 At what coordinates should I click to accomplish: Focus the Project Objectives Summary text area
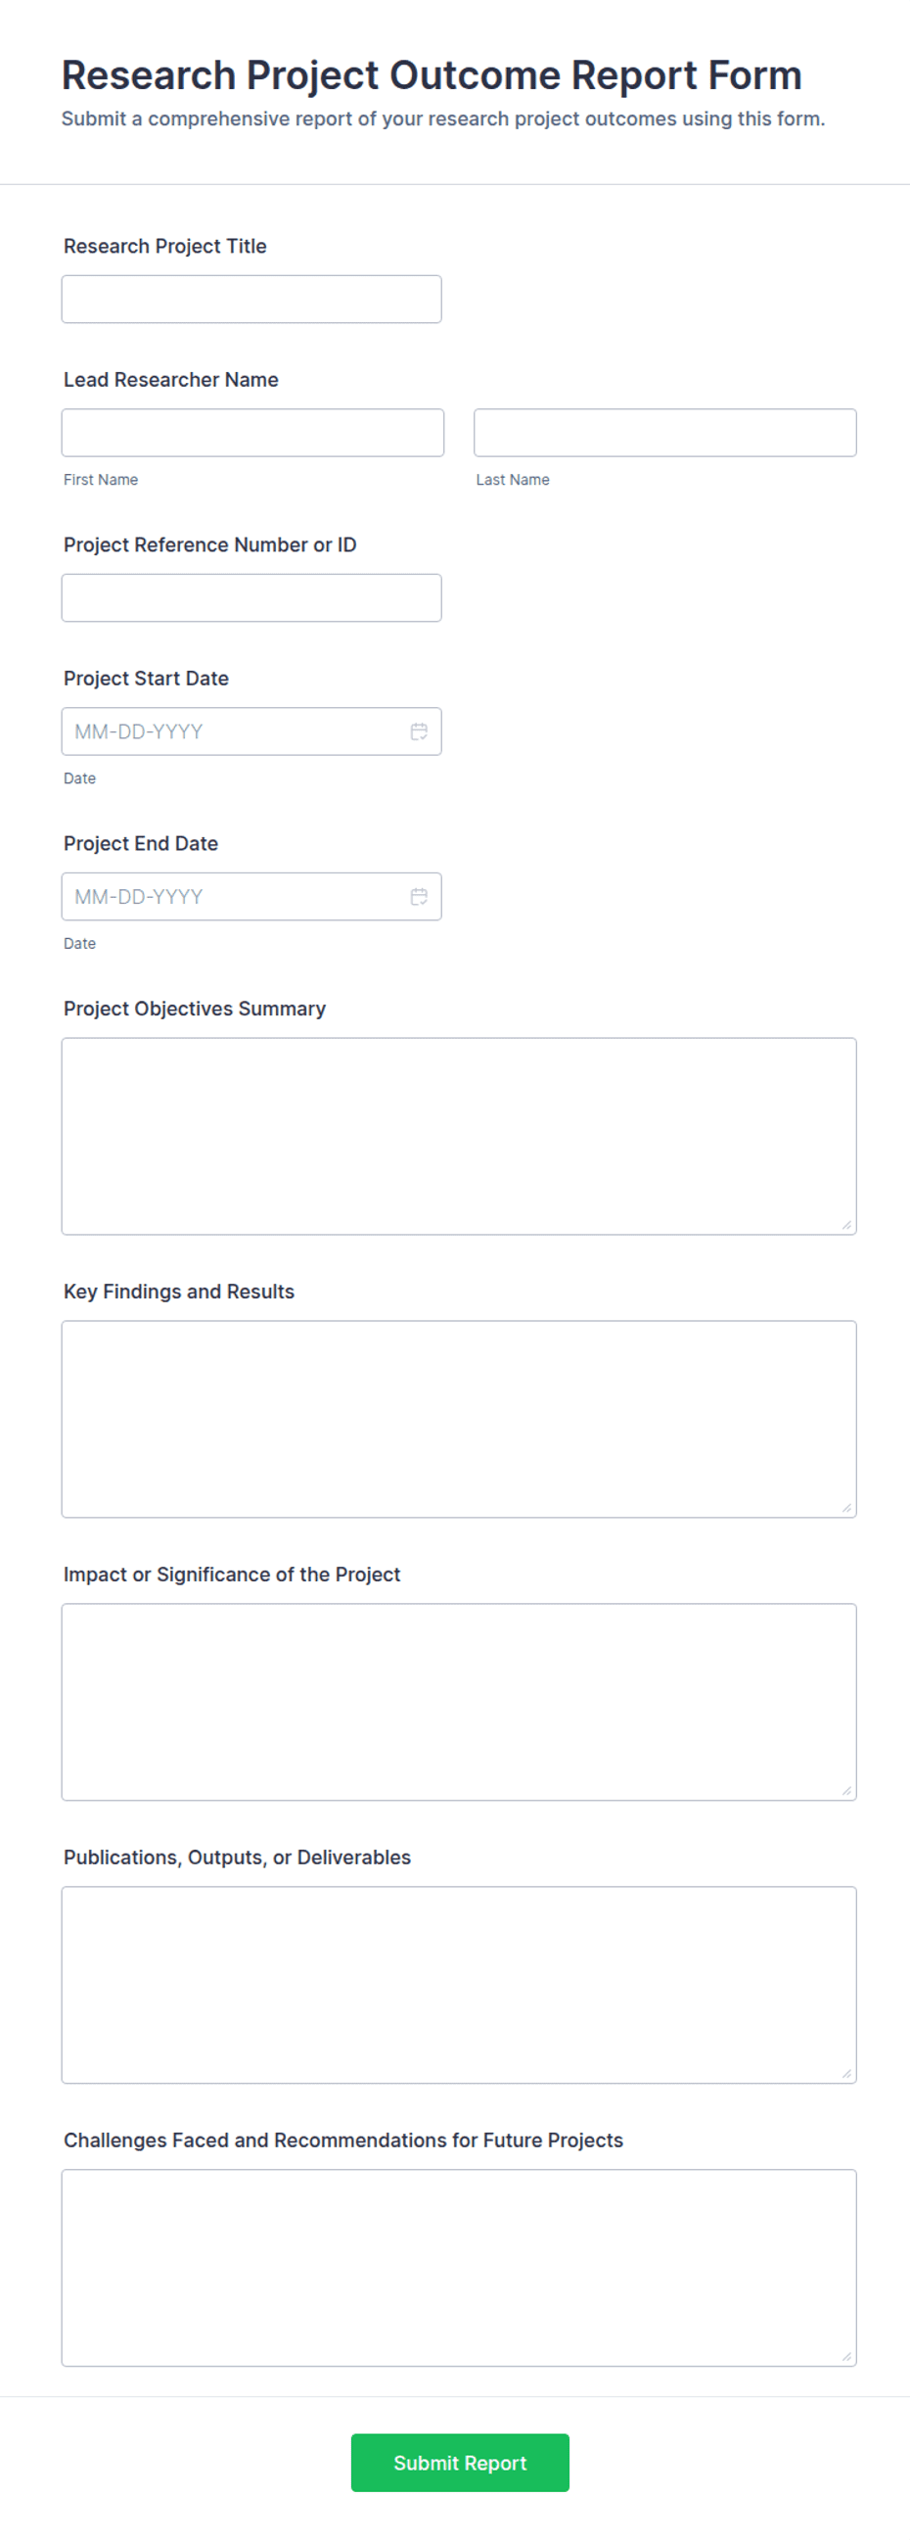pyautogui.click(x=459, y=1136)
